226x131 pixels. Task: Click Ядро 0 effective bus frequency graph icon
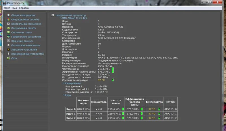[142, 109]
